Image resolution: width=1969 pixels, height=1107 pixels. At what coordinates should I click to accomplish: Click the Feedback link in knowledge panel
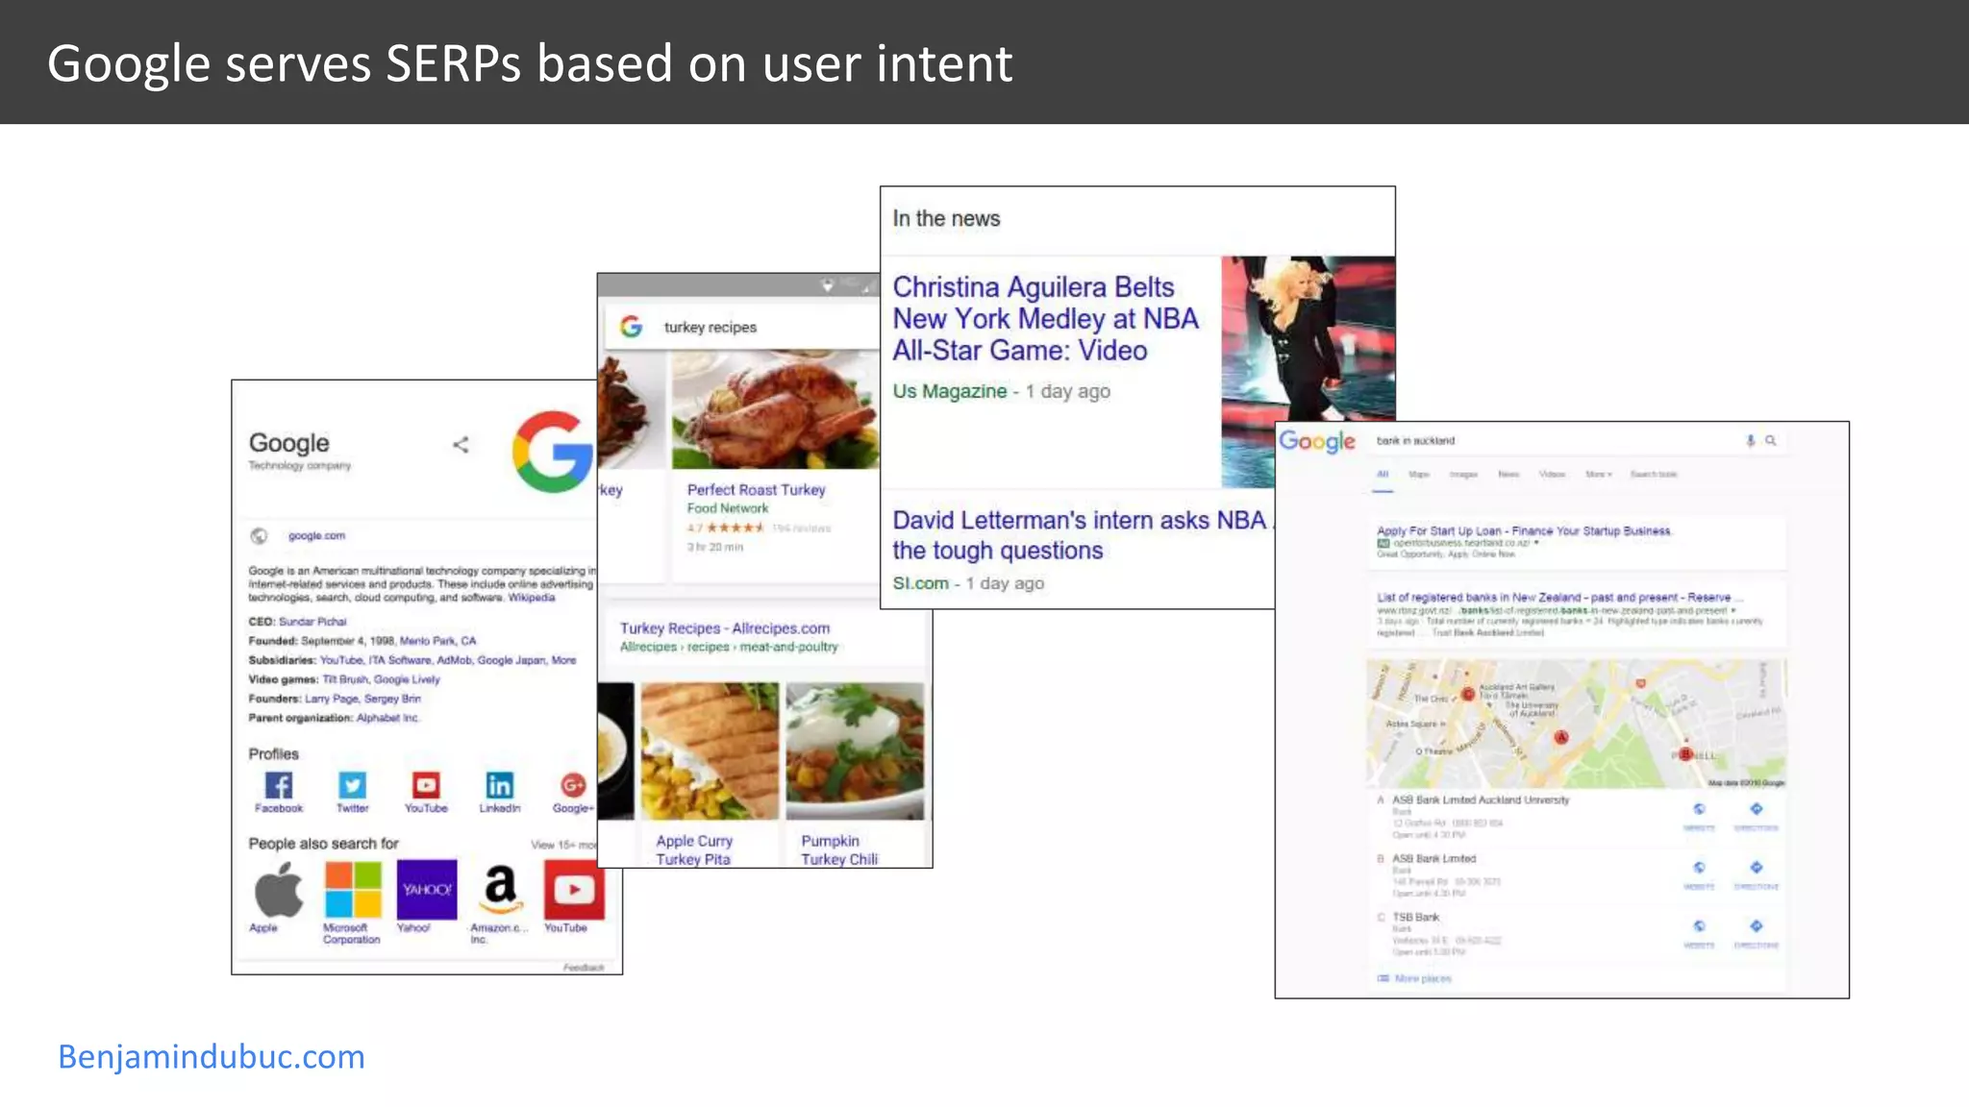tap(584, 968)
